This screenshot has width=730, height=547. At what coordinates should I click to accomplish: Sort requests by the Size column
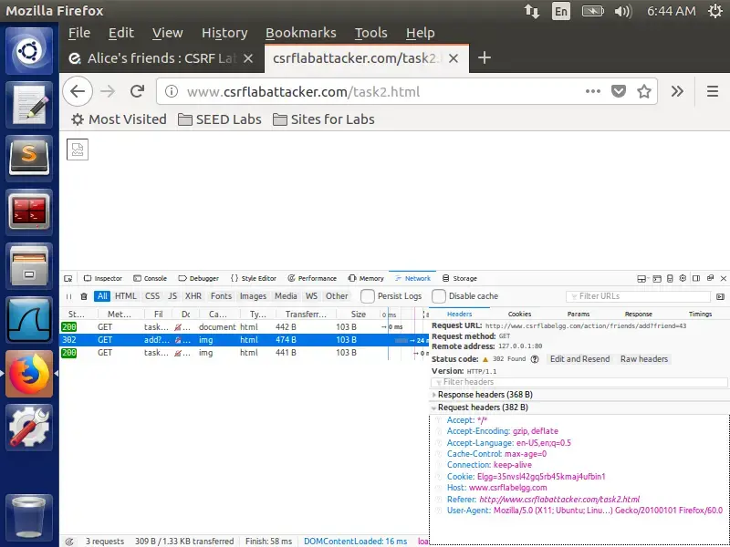pos(358,315)
